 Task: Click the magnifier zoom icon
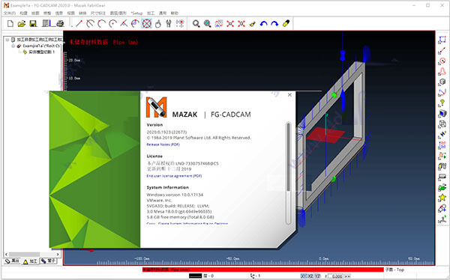pyautogui.click(x=196, y=23)
